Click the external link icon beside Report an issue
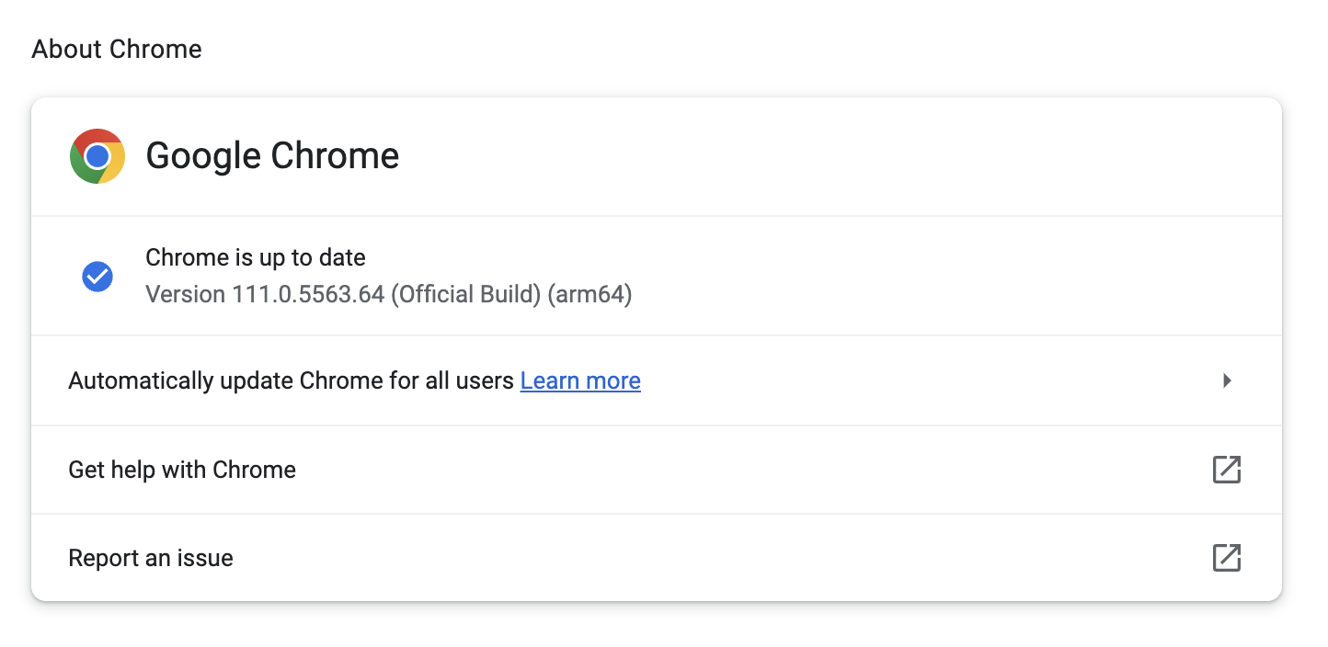The width and height of the screenshot is (1328, 647). pos(1227,558)
